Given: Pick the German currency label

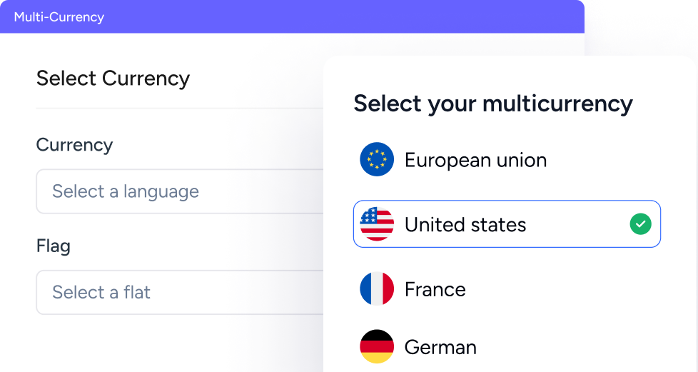Looking at the screenshot, I should coord(440,348).
